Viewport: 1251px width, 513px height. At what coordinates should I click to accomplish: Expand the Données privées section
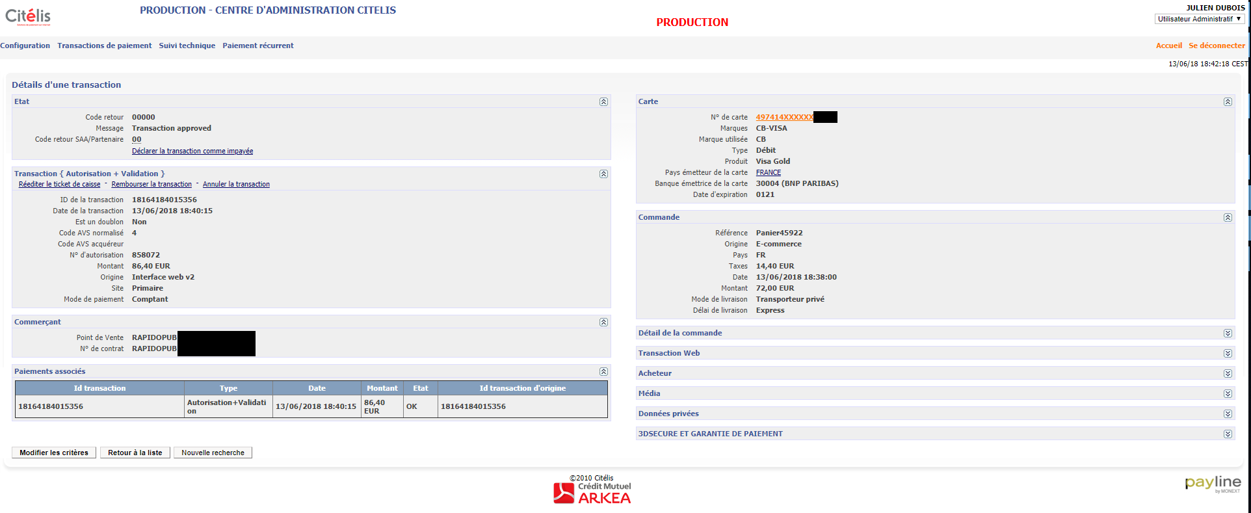pyautogui.click(x=1228, y=414)
